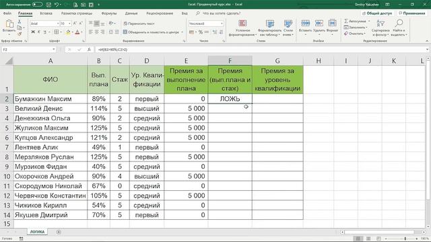Open the fill color dropdown arrow
Image resolution: width=431 pixels, height=242 pixels.
click(72, 32)
